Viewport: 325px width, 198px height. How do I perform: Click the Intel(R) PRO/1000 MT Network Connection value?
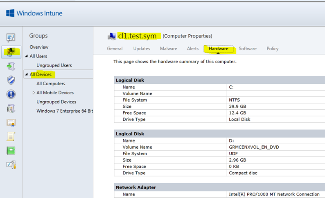point(274,194)
